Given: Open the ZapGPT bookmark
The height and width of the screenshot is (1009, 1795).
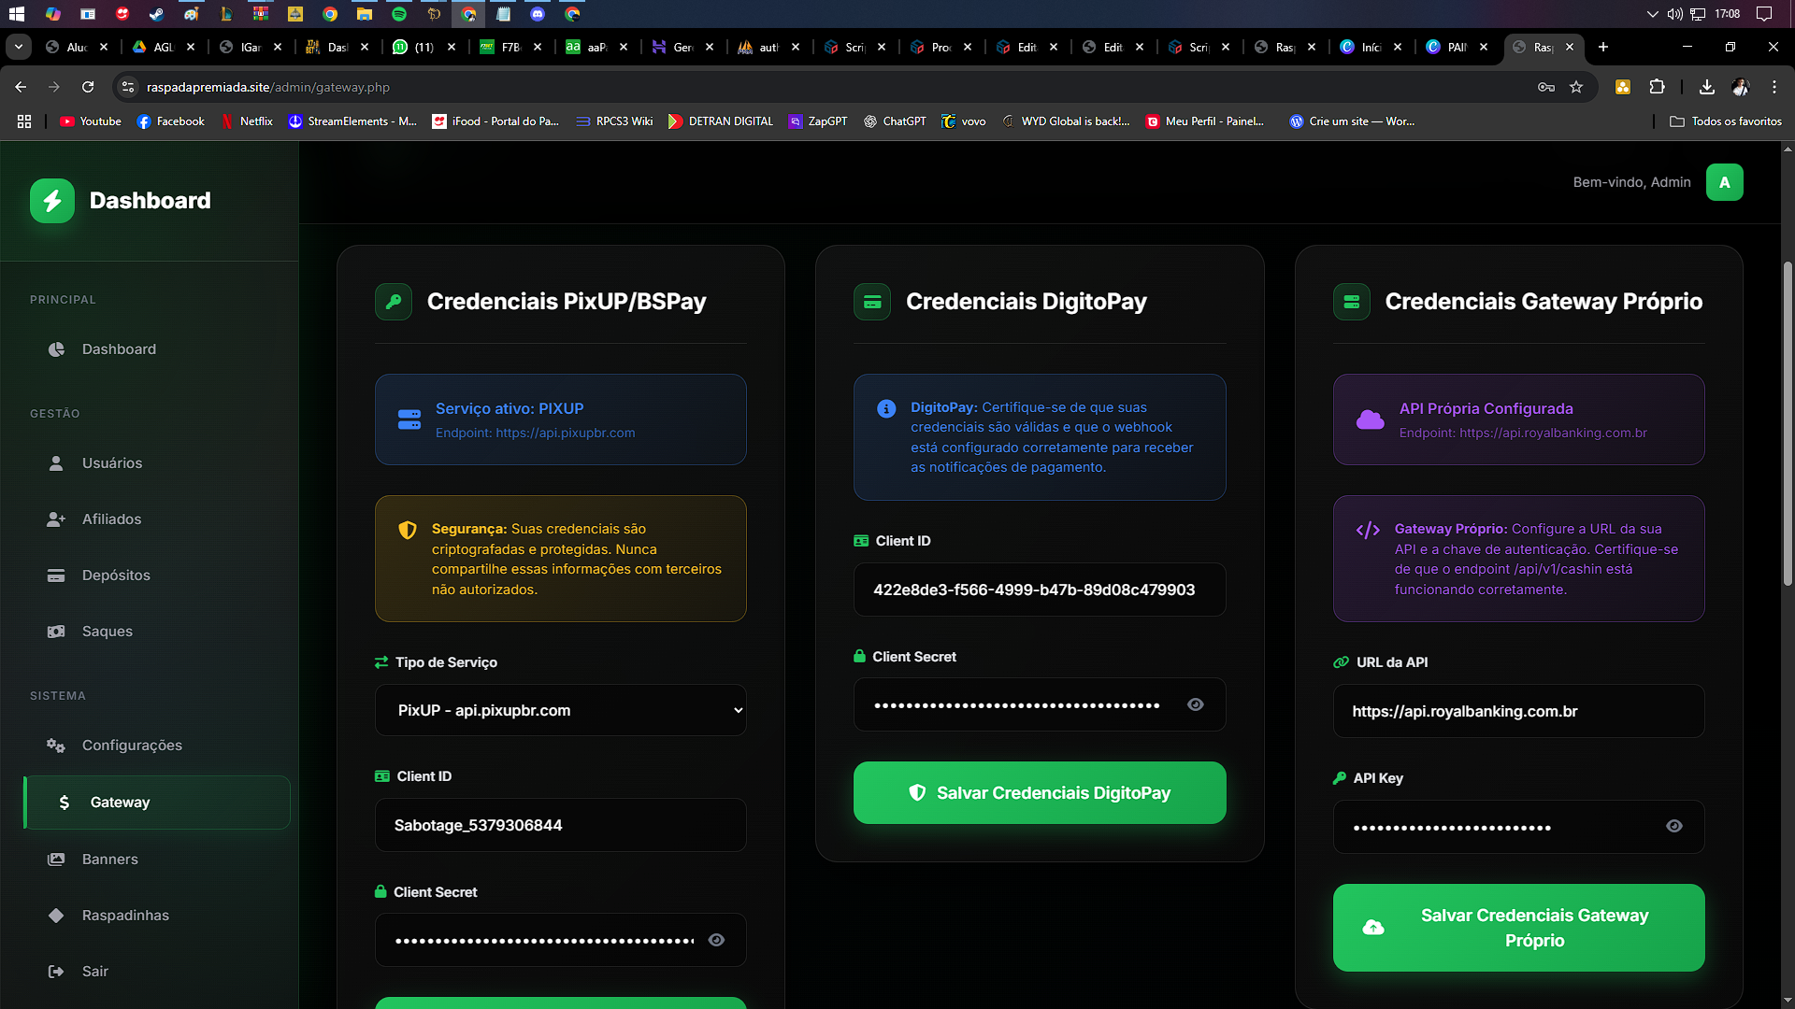Looking at the screenshot, I should click(818, 121).
